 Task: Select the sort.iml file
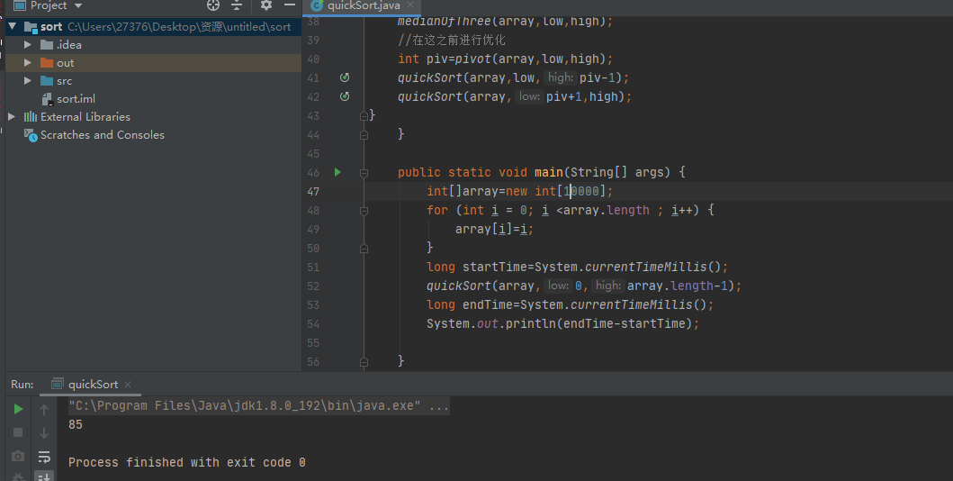click(76, 98)
